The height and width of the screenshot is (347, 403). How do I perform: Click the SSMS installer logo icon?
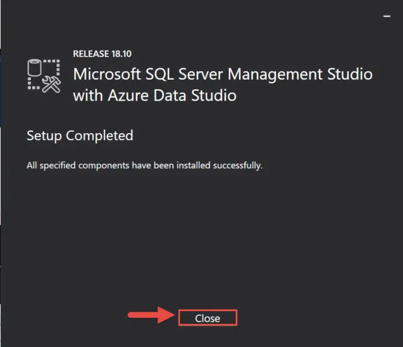44,76
